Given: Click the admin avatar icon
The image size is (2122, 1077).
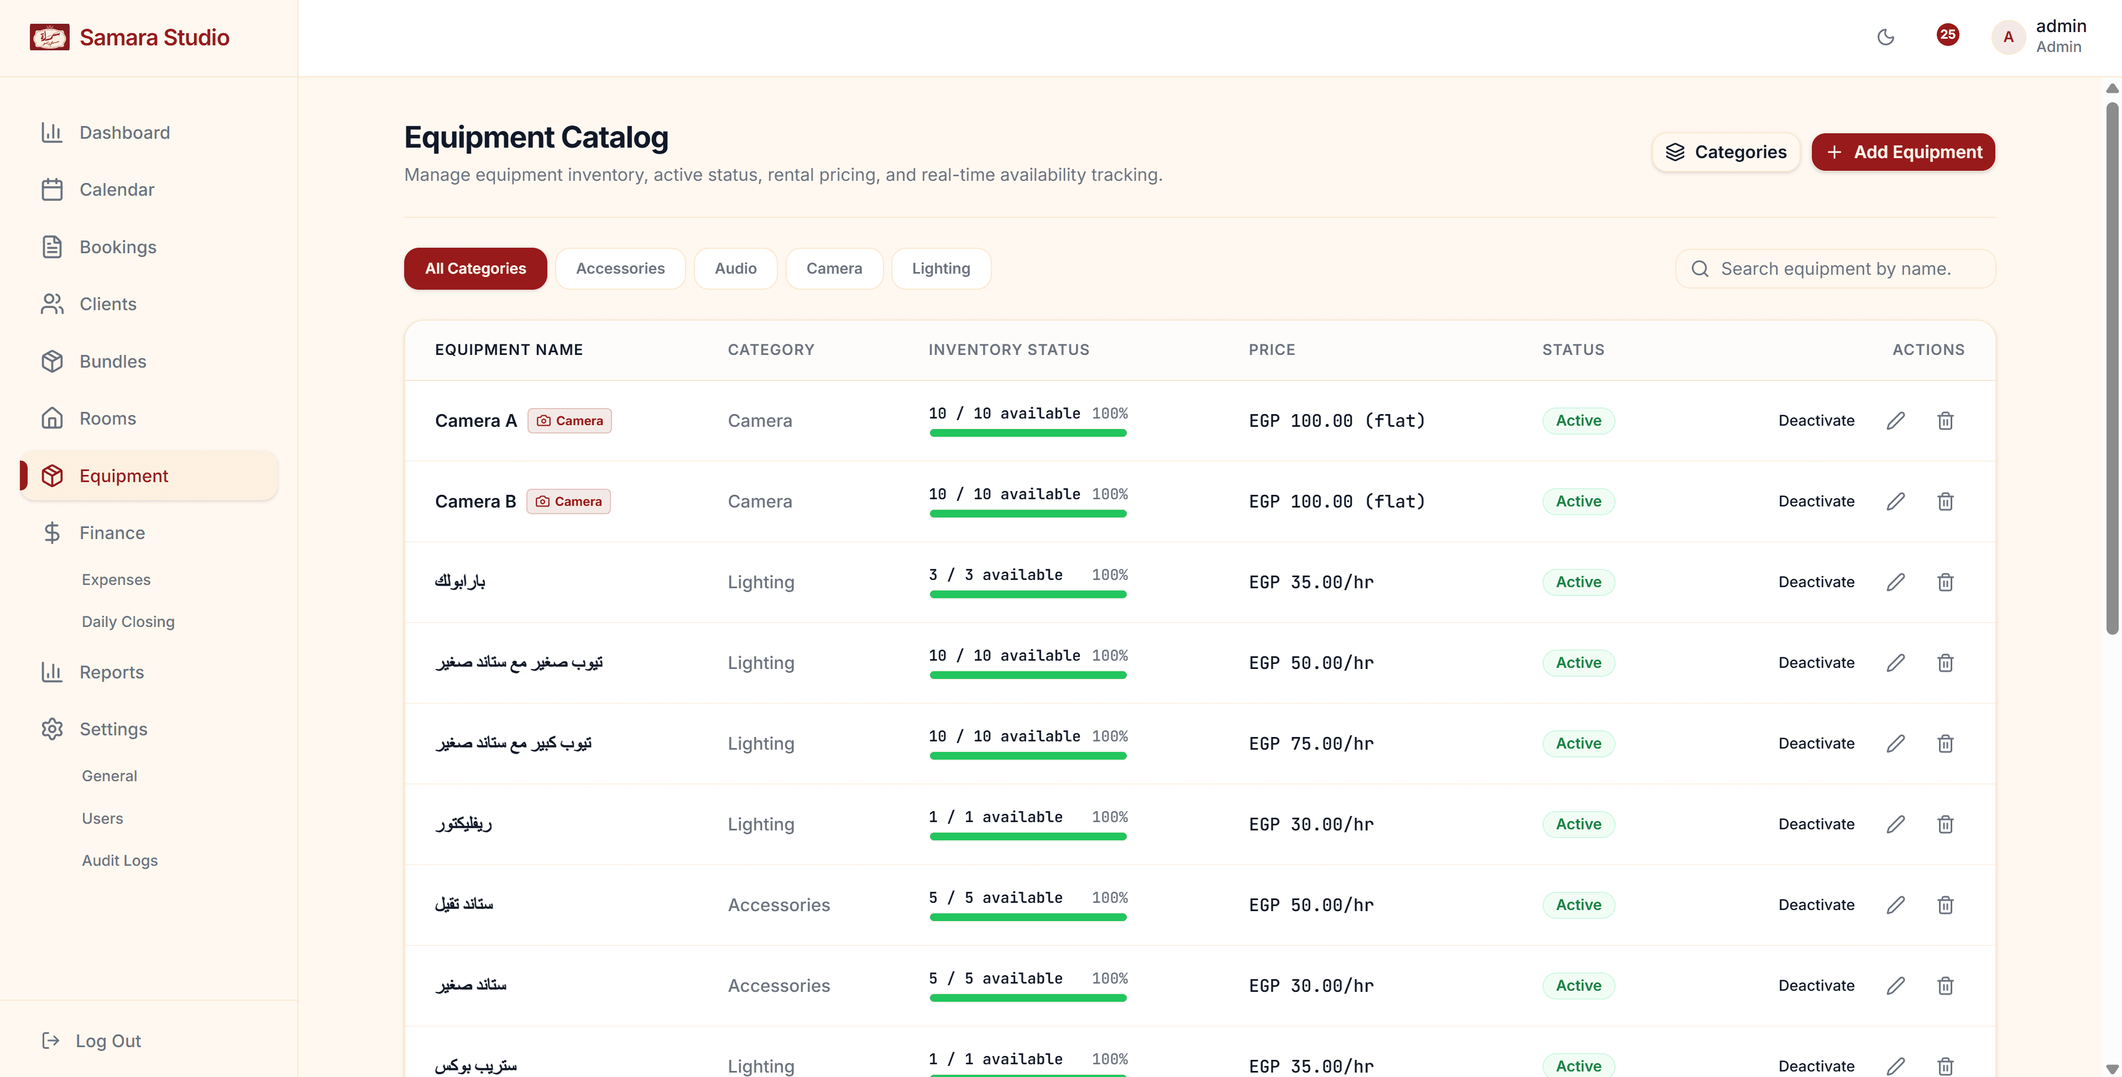Looking at the screenshot, I should [2008, 37].
